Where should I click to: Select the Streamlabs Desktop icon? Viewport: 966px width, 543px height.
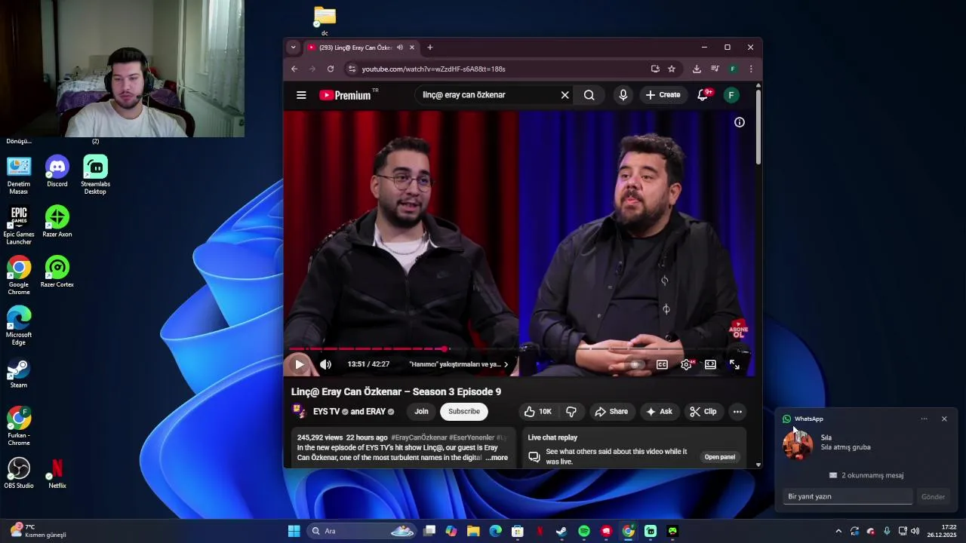(95, 175)
